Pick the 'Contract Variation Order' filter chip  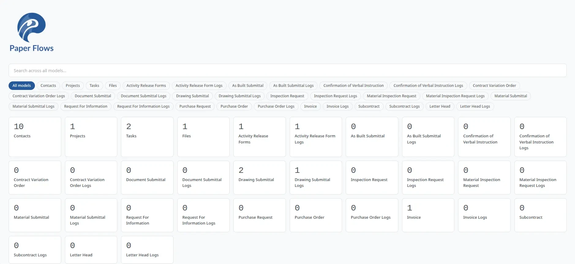pyautogui.click(x=494, y=86)
